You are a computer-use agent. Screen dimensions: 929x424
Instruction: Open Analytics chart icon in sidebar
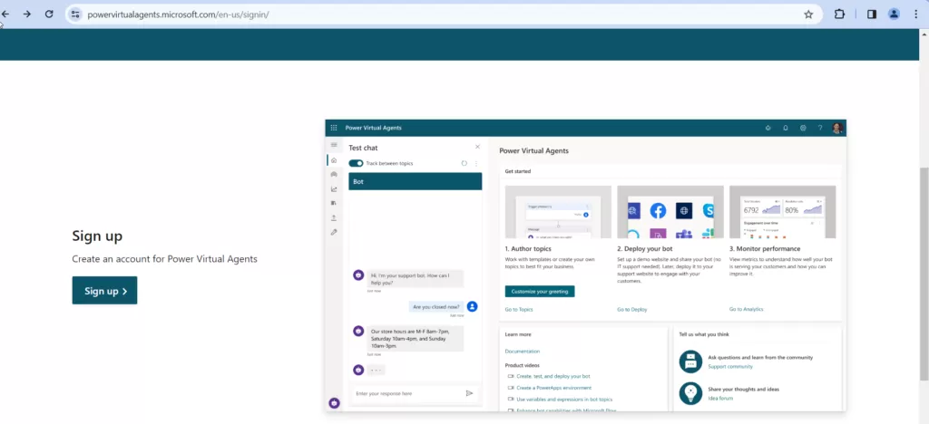point(334,188)
